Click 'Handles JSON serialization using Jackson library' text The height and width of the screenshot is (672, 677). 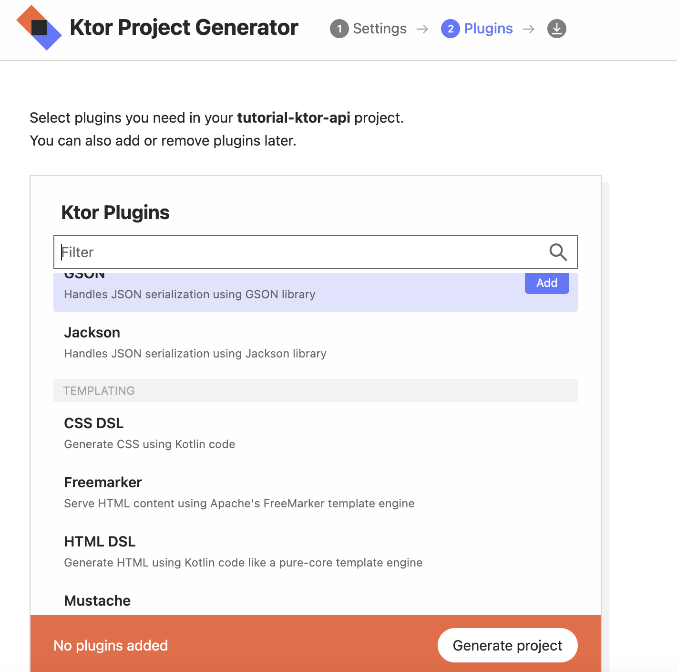pos(195,354)
